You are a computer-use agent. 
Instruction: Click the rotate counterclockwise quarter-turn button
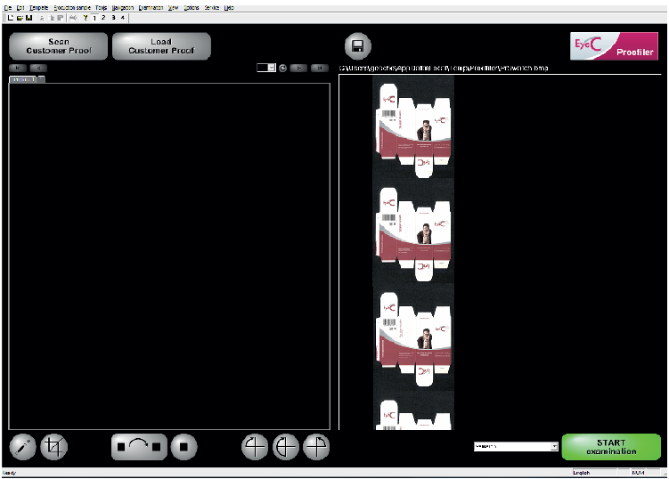[255, 447]
